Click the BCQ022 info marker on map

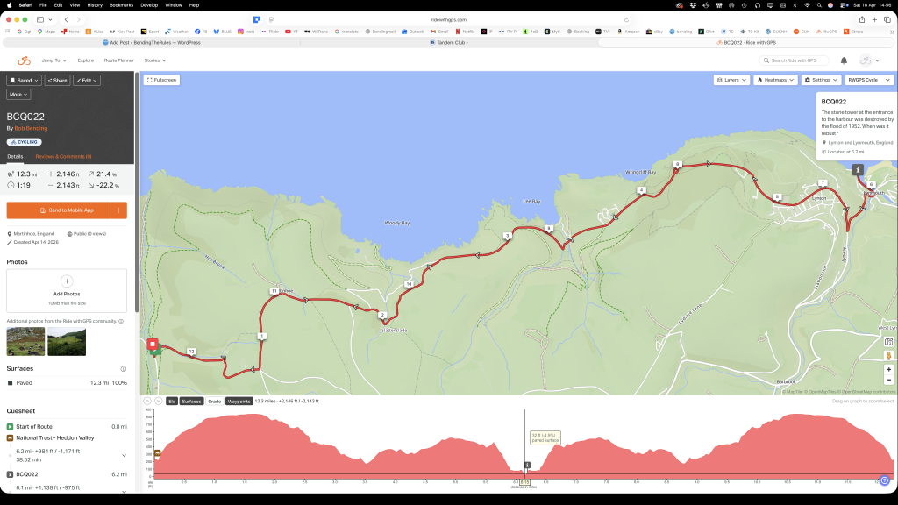coord(858,169)
